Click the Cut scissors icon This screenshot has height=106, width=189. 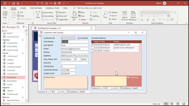pos(18,12)
